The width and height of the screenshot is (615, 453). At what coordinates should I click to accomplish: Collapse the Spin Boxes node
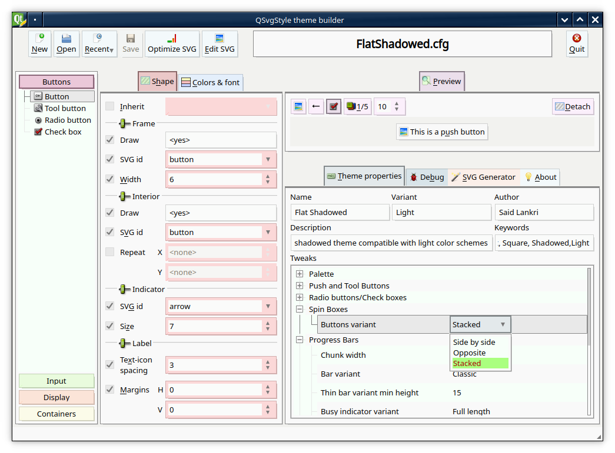click(x=300, y=309)
